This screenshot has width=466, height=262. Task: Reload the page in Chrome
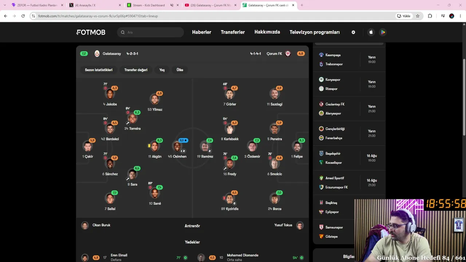[x=23, y=16]
